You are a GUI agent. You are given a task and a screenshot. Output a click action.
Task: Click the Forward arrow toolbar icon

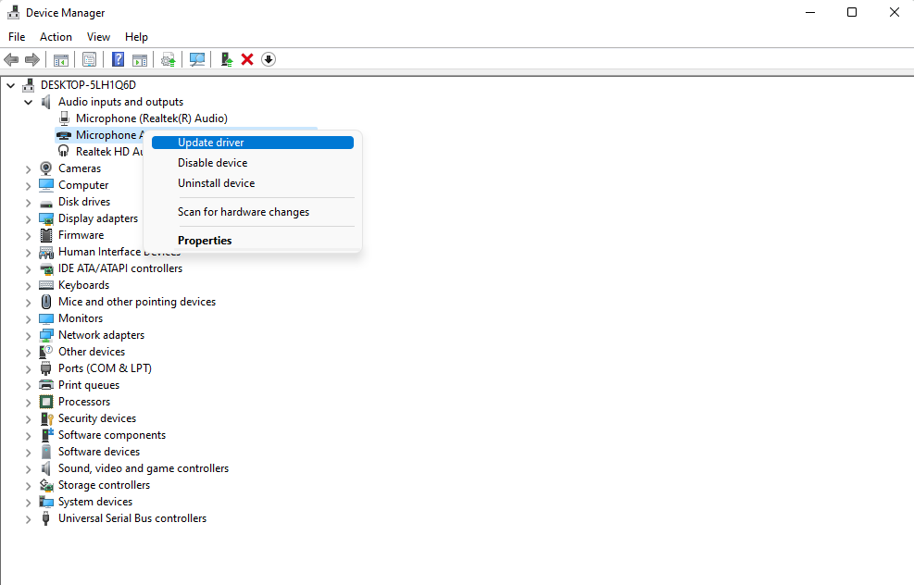tap(32, 59)
